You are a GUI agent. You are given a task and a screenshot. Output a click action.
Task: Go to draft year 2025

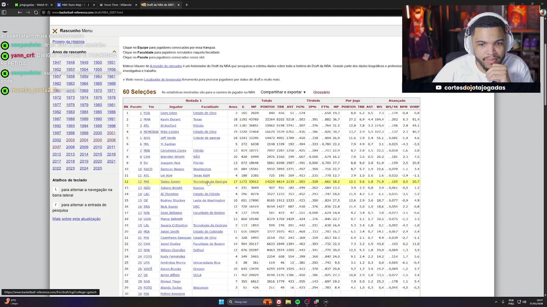tap(97, 168)
